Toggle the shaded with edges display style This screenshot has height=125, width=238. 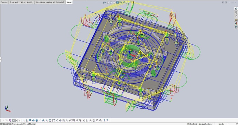pyautogui.click(x=117, y=2)
